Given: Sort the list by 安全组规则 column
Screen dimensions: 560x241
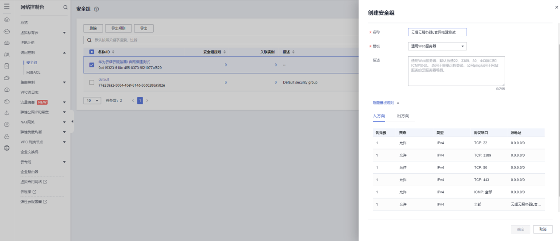Looking at the screenshot, I should pos(224,52).
